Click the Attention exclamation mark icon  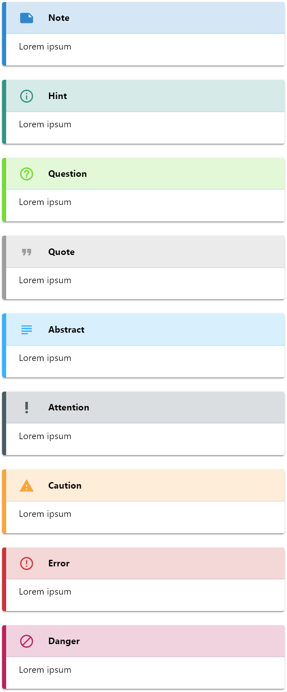(27, 408)
